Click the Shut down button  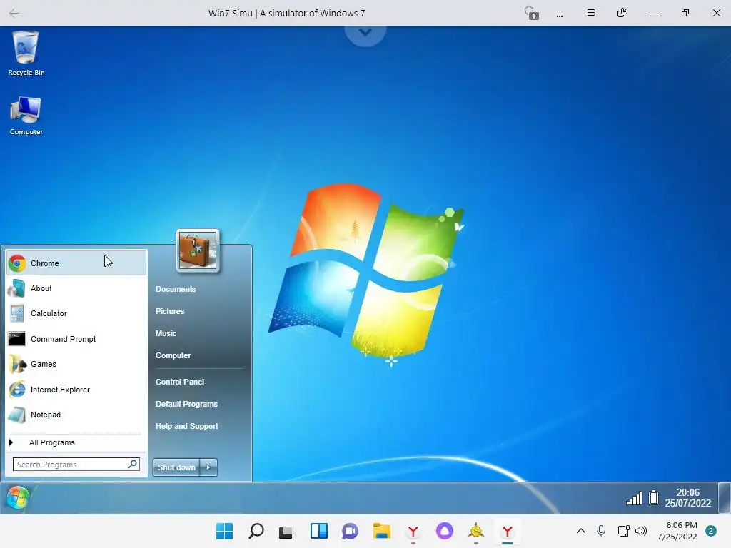(x=176, y=467)
